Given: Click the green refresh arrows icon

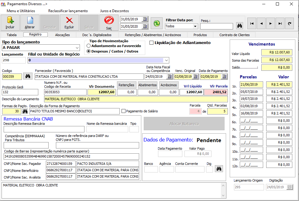Looking at the screenshot, I should pos(157,23).
